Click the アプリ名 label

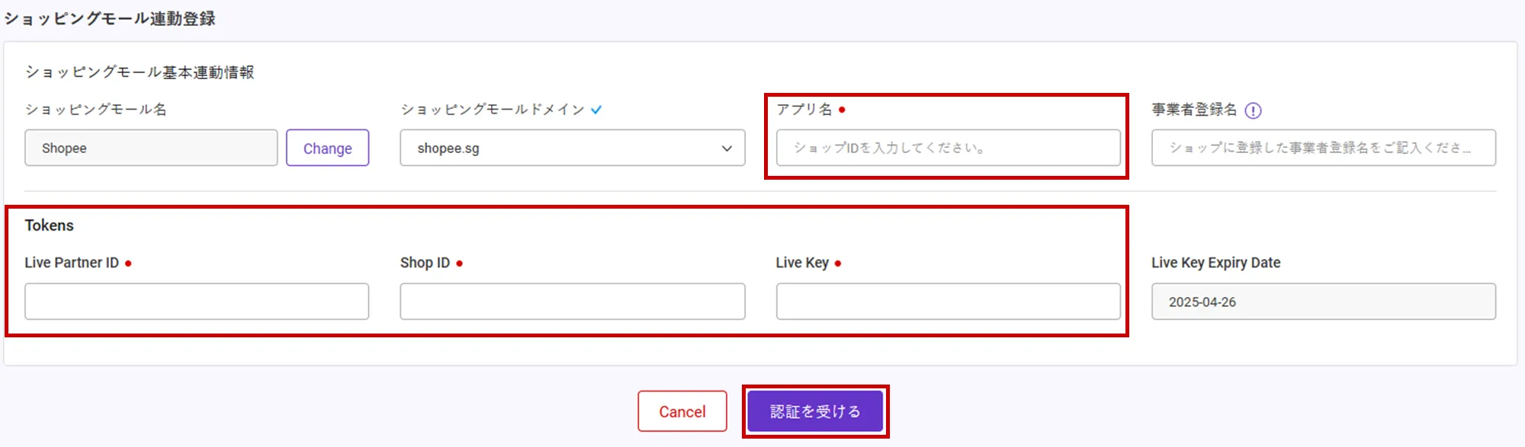pyautogui.click(x=804, y=110)
